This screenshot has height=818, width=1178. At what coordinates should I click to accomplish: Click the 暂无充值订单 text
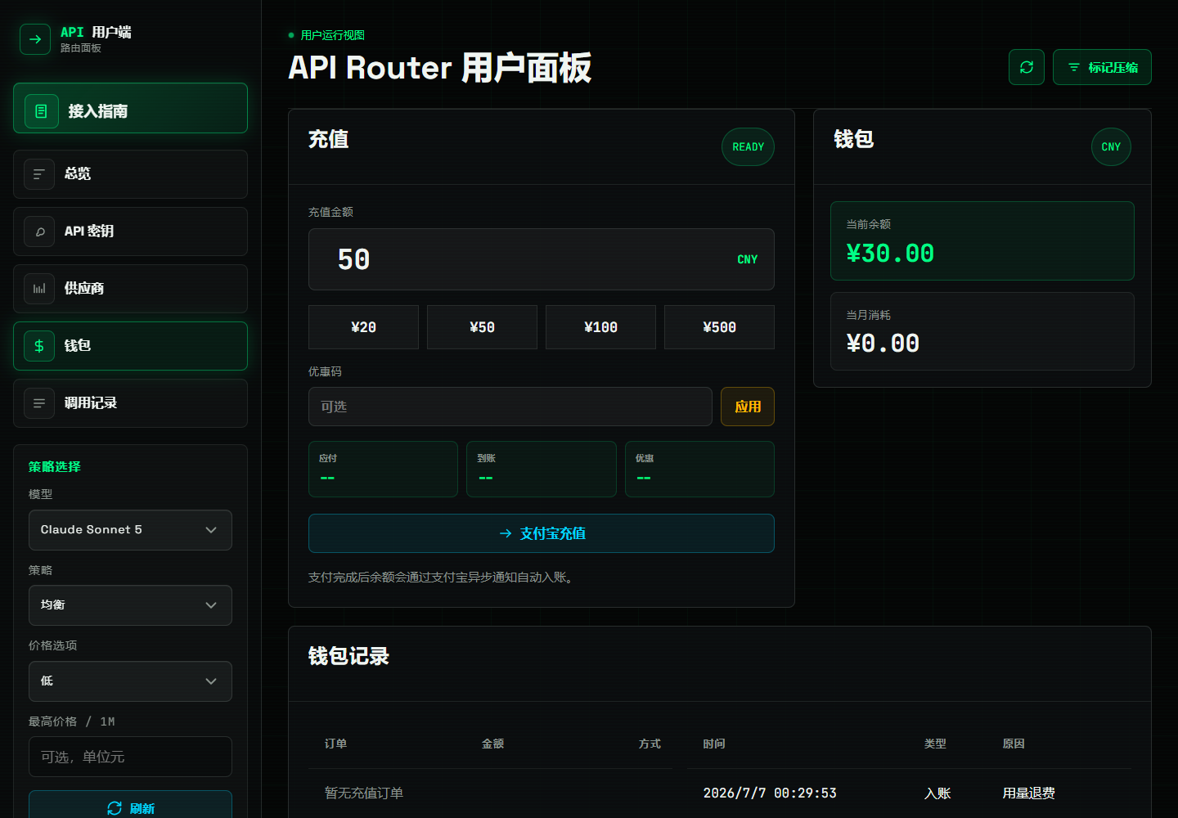[x=364, y=793]
